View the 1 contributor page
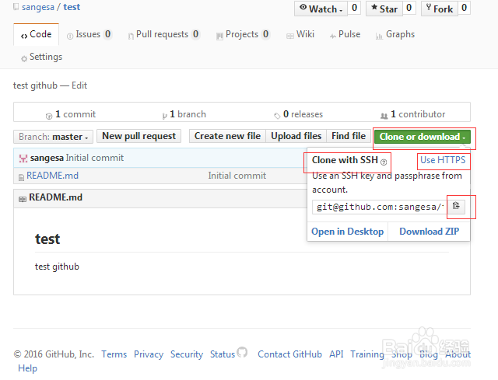498x380 pixels. click(x=413, y=114)
